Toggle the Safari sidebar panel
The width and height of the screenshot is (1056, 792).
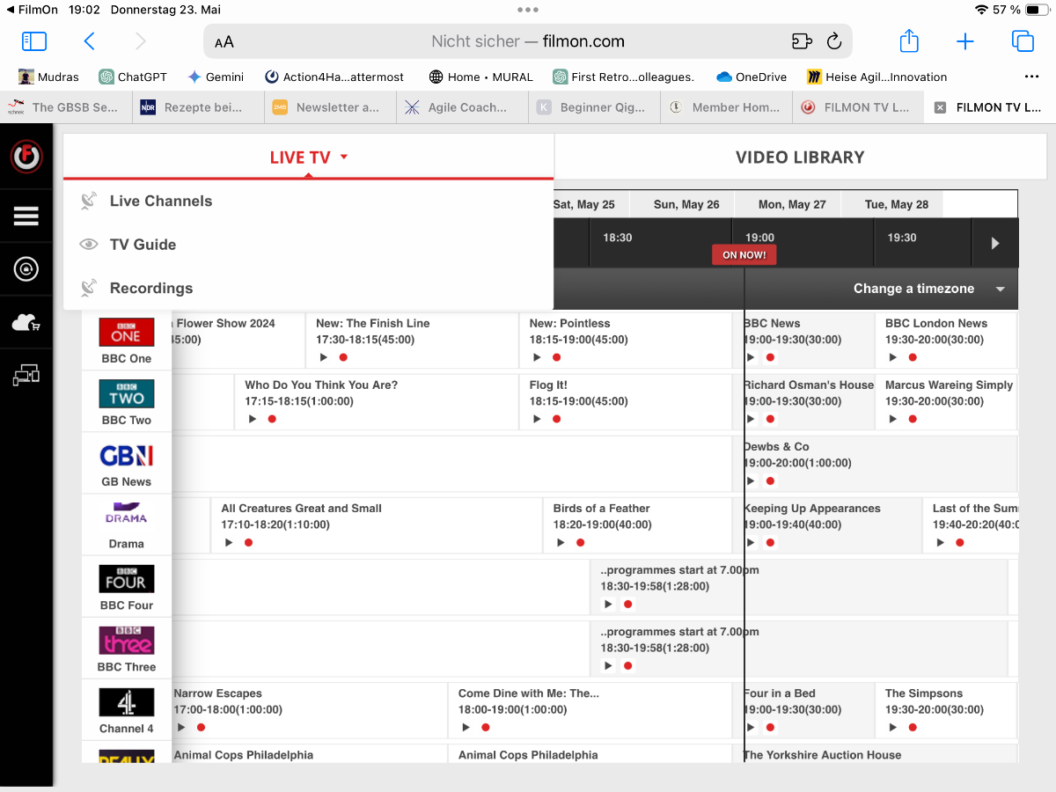(x=34, y=41)
